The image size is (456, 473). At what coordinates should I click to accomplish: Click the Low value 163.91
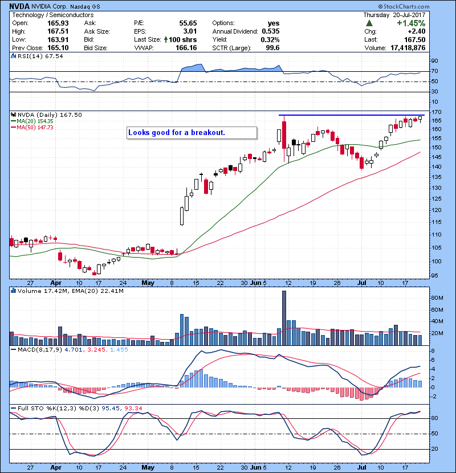pyautogui.click(x=58, y=39)
